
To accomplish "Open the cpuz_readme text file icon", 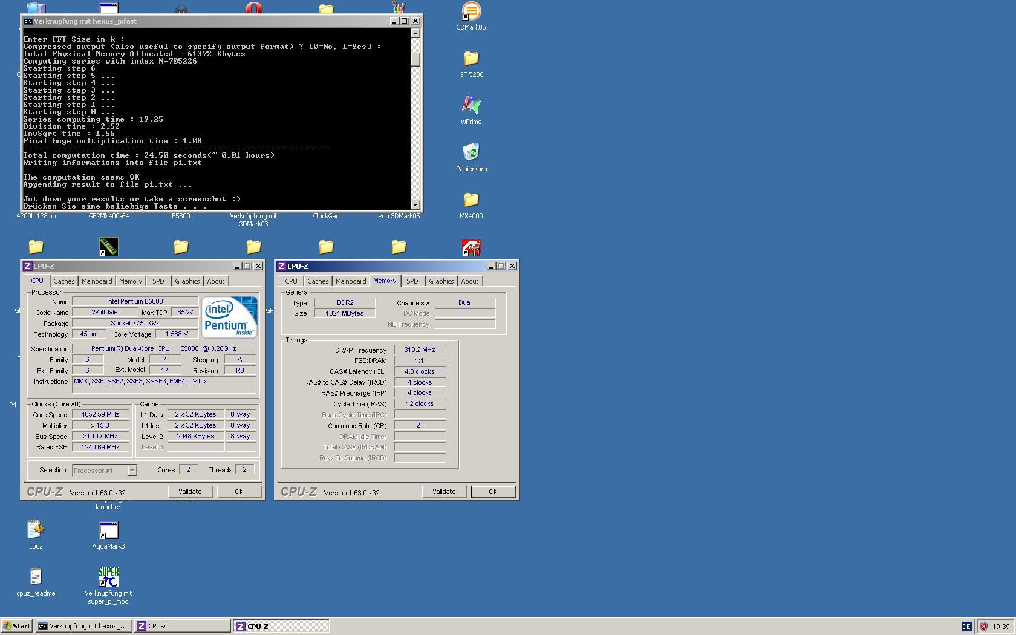I will click(x=36, y=577).
